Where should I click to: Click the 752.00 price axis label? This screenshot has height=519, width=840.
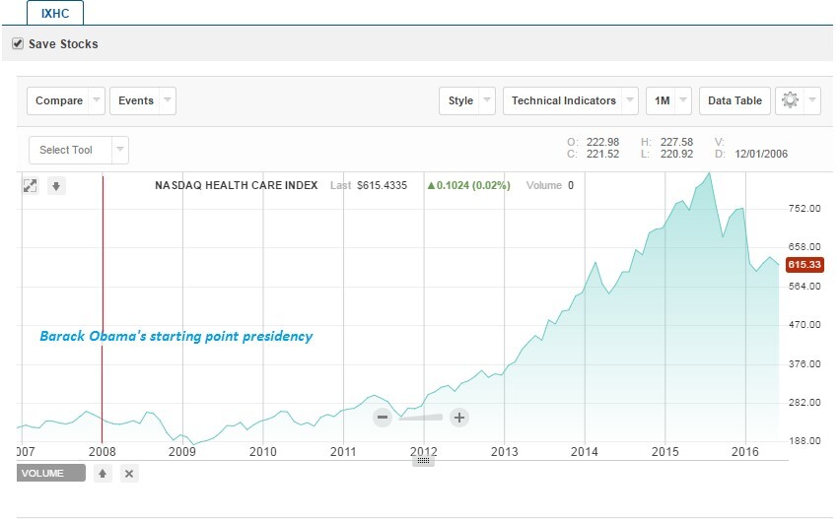805,208
